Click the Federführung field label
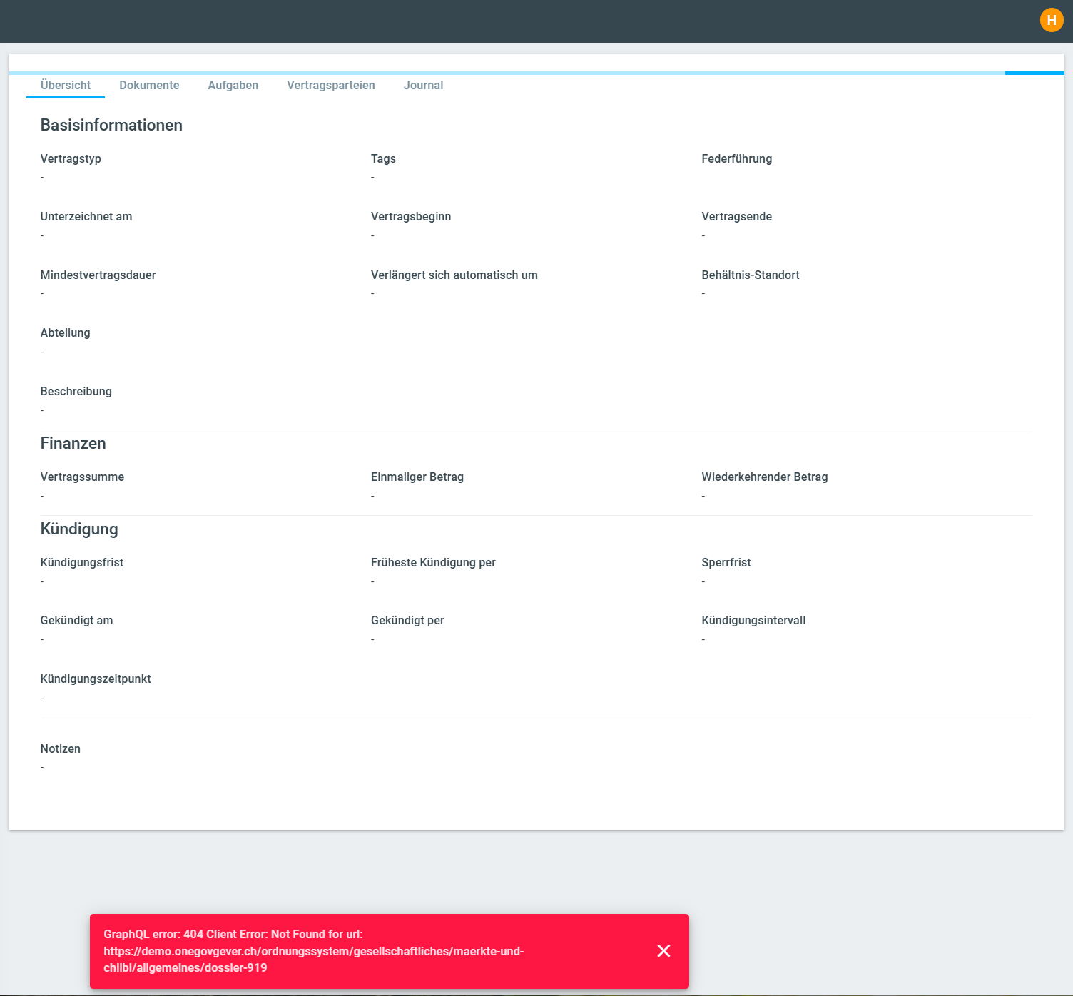Image resolution: width=1073 pixels, height=996 pixels. click(736, 158)
